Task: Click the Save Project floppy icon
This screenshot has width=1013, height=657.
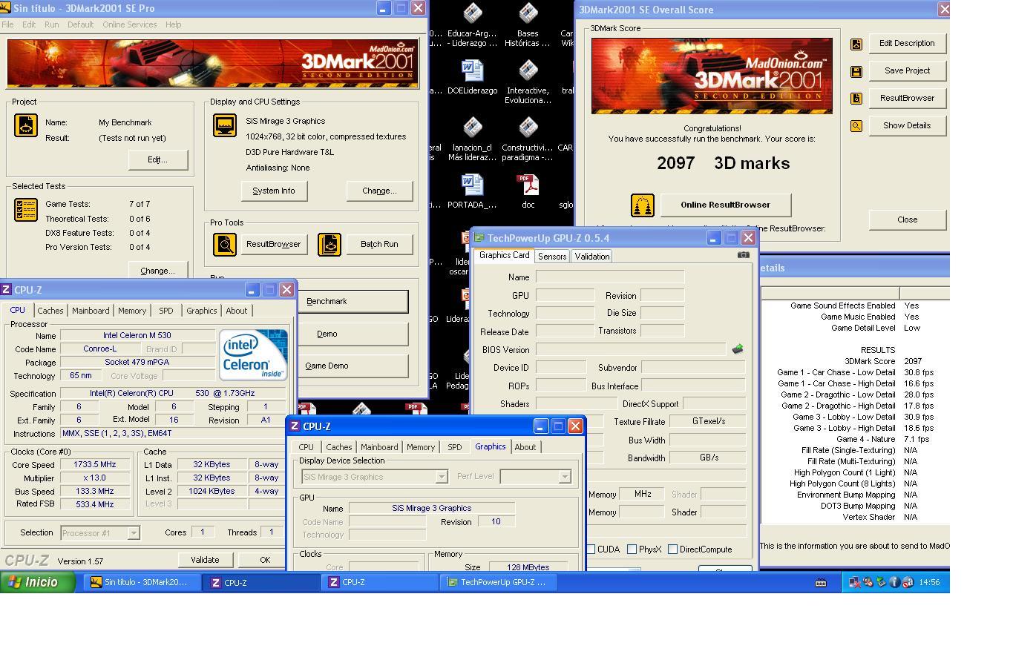Action: click(x=856, y=71)
